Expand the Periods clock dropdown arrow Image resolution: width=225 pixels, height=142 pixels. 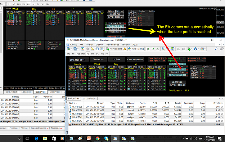pyautogui.click(x=198, y=49)
